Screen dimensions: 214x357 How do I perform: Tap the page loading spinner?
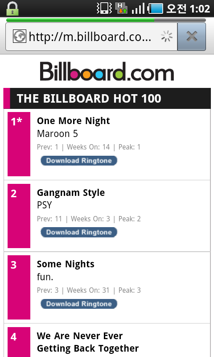click(x=167, y=36)
